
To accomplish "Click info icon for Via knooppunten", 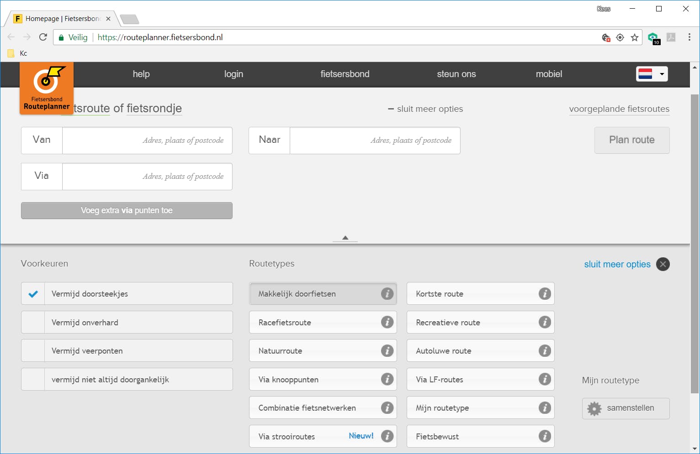I will click(x=387, y=379).
